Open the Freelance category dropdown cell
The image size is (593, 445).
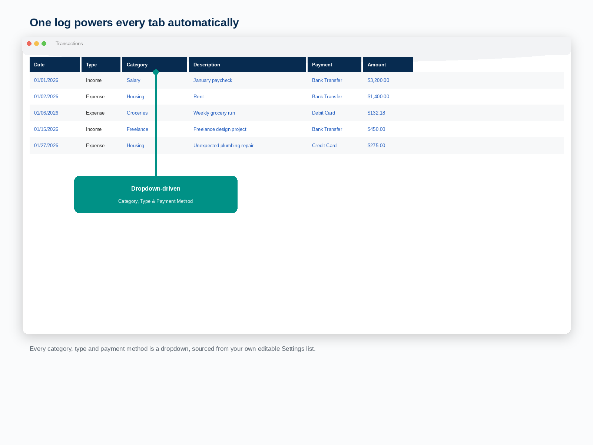coord(138,129)
